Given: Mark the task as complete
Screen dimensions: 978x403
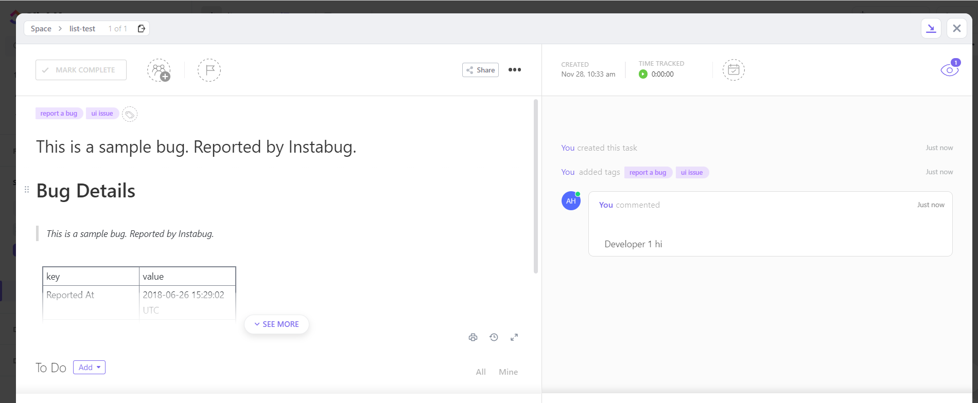Looking at the screenshot, I should [x=81, y=70].
